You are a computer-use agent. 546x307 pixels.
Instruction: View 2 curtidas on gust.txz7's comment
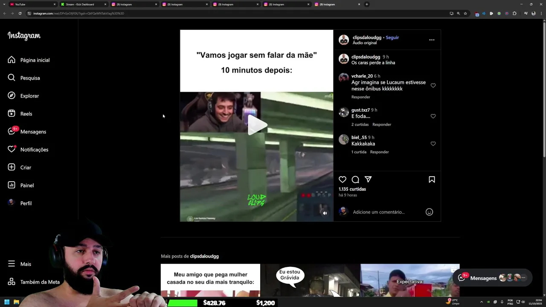coord(360,125)
